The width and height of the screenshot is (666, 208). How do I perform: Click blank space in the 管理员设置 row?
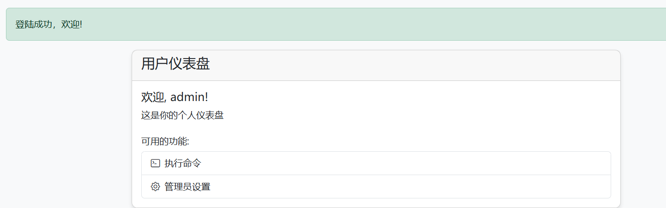tap(389, 187)
